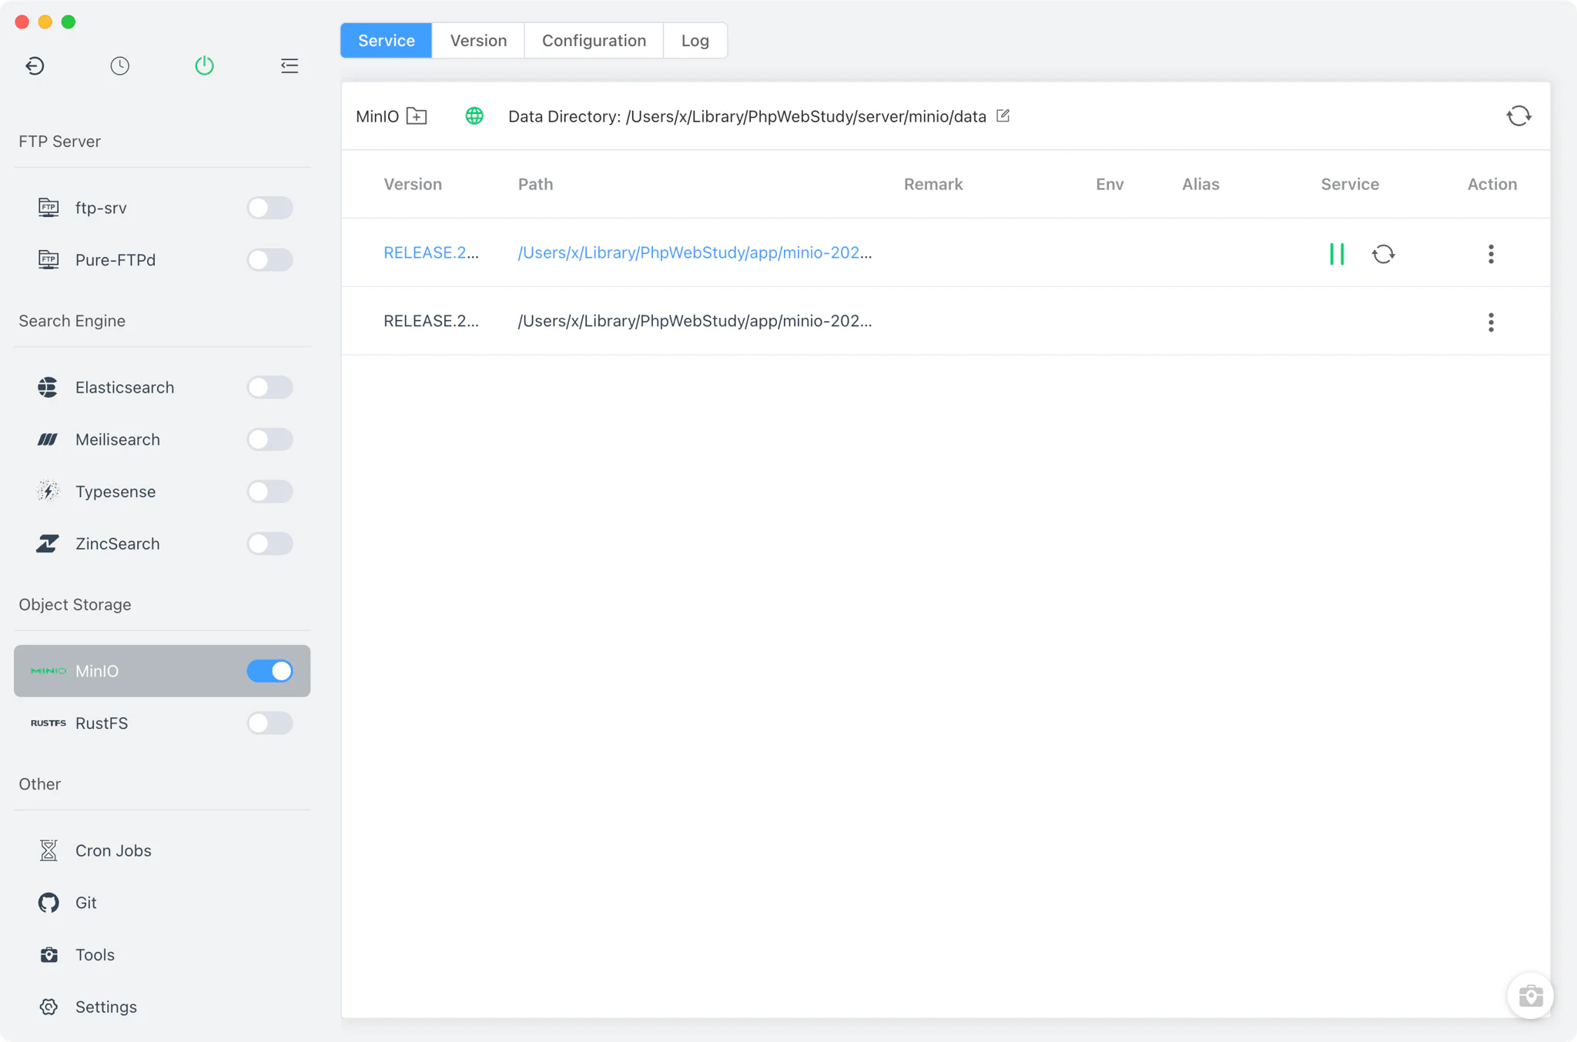Click the ftp-srv FTP icon

49,208
